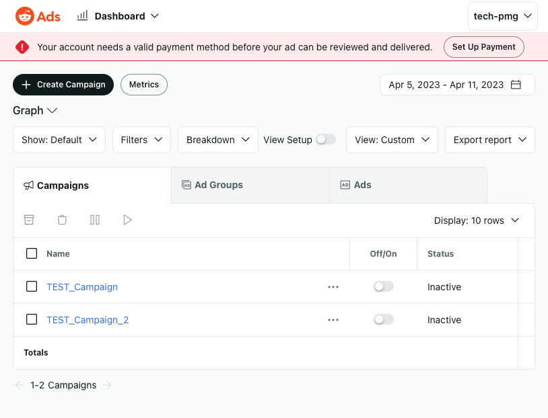
Task: Open three-dot menu for TEST_Campaign
Action: pyautogui.click(x=333, y=287)
